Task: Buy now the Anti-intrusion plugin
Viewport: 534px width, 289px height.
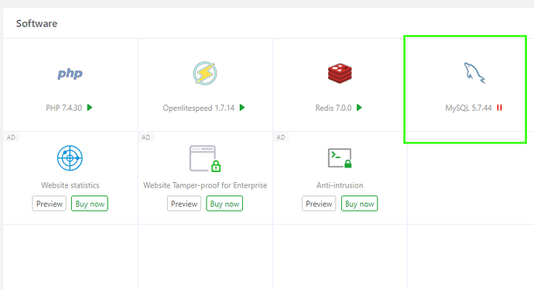Action: click(x=359, y=204)
